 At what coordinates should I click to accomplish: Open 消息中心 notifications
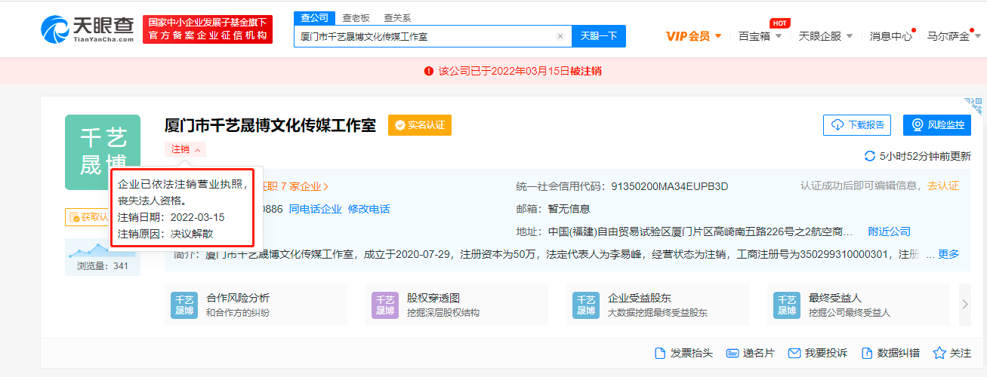891,36
